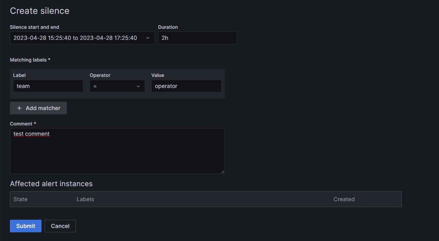
Task: Click the plus icon on the Add matcher button
Action: (19, 108)
